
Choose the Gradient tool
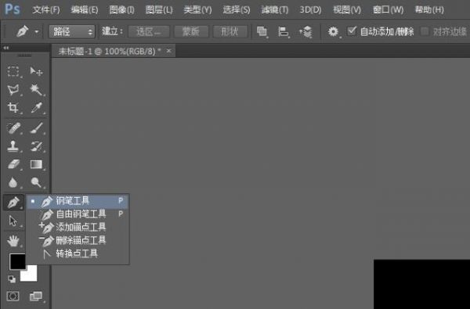[x=36, y=164]
